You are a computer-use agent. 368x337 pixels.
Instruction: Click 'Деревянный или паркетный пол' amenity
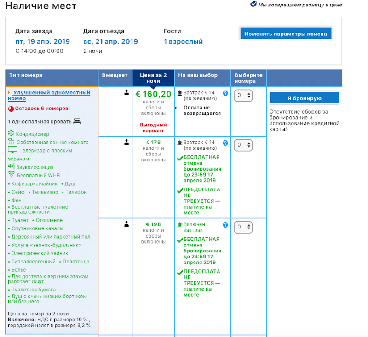click(x=51, y=237)
